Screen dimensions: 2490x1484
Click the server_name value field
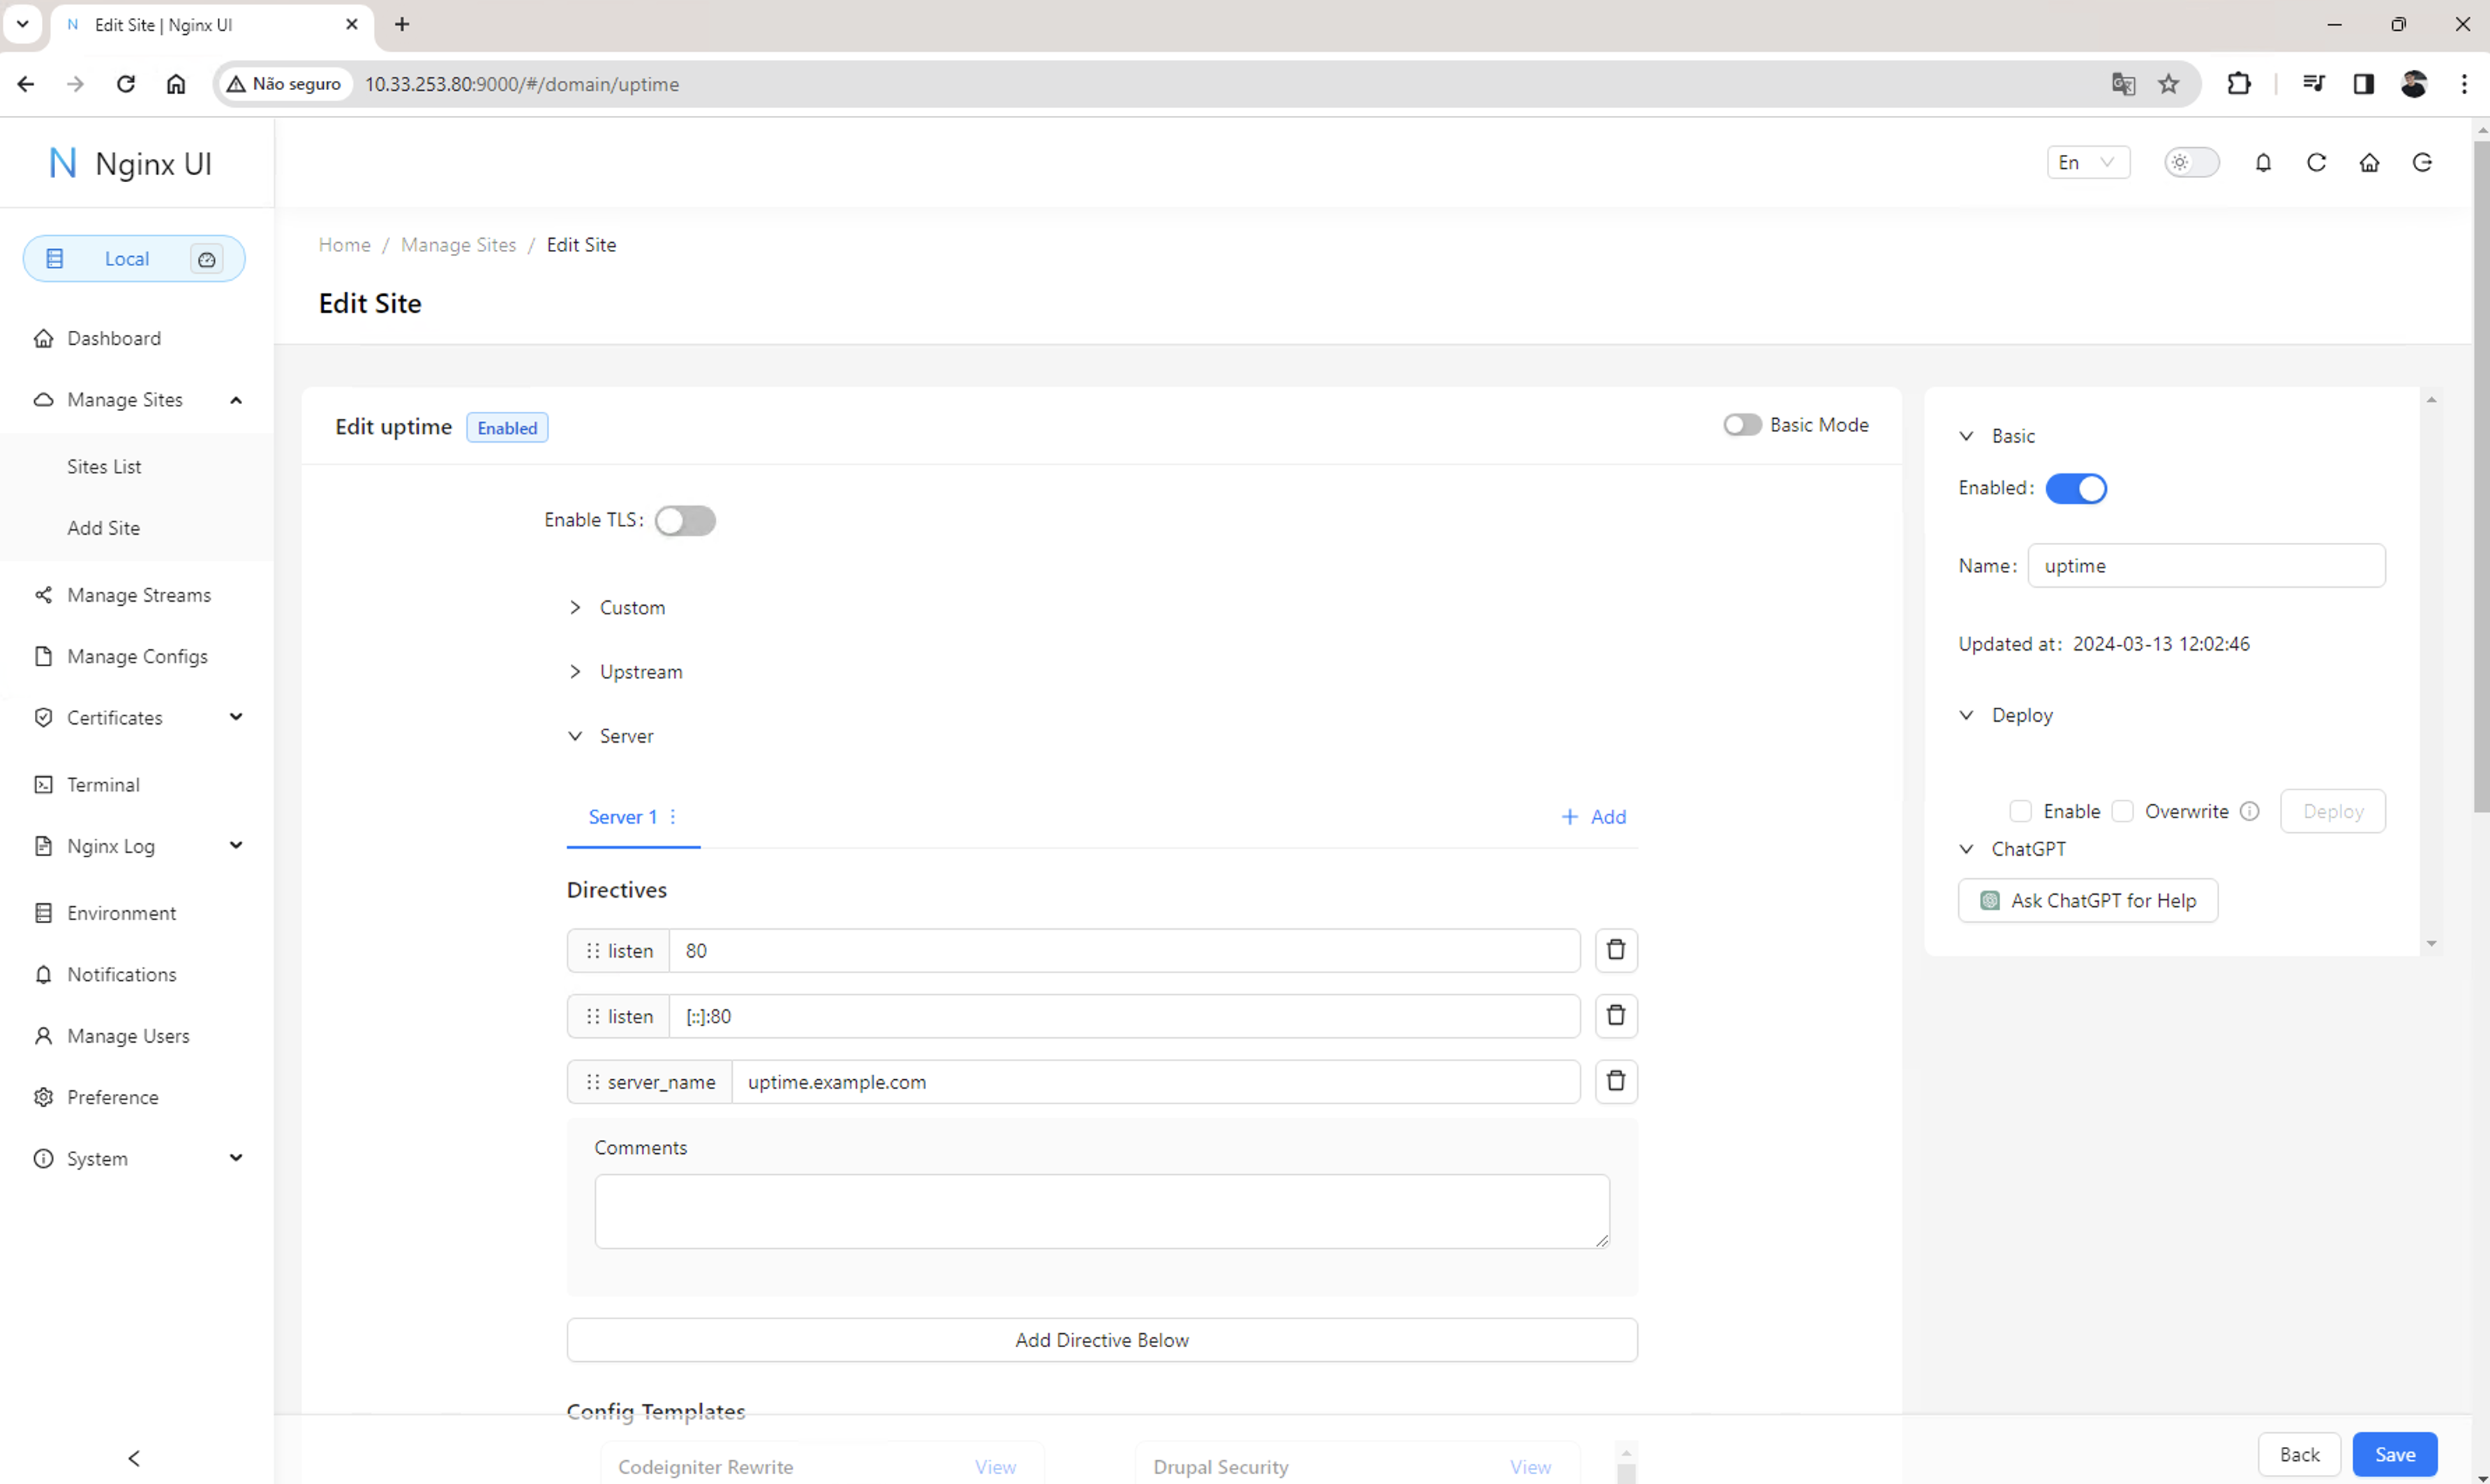click(x=1156, y=1082)
